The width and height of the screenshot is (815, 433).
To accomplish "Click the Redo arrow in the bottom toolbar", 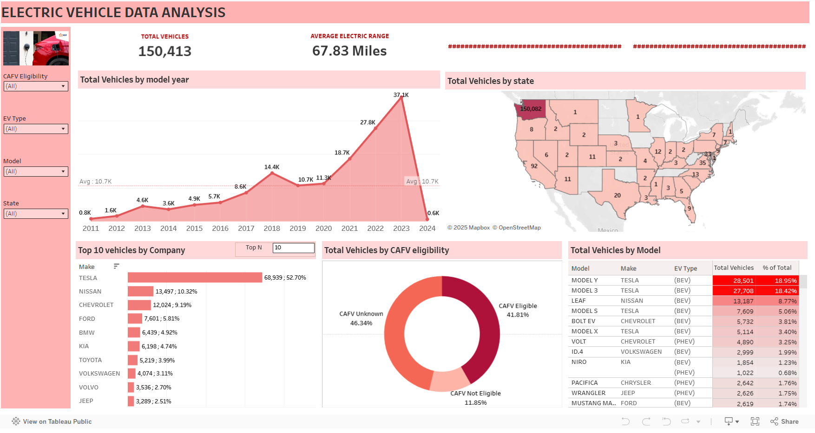I will pos(646,421).
